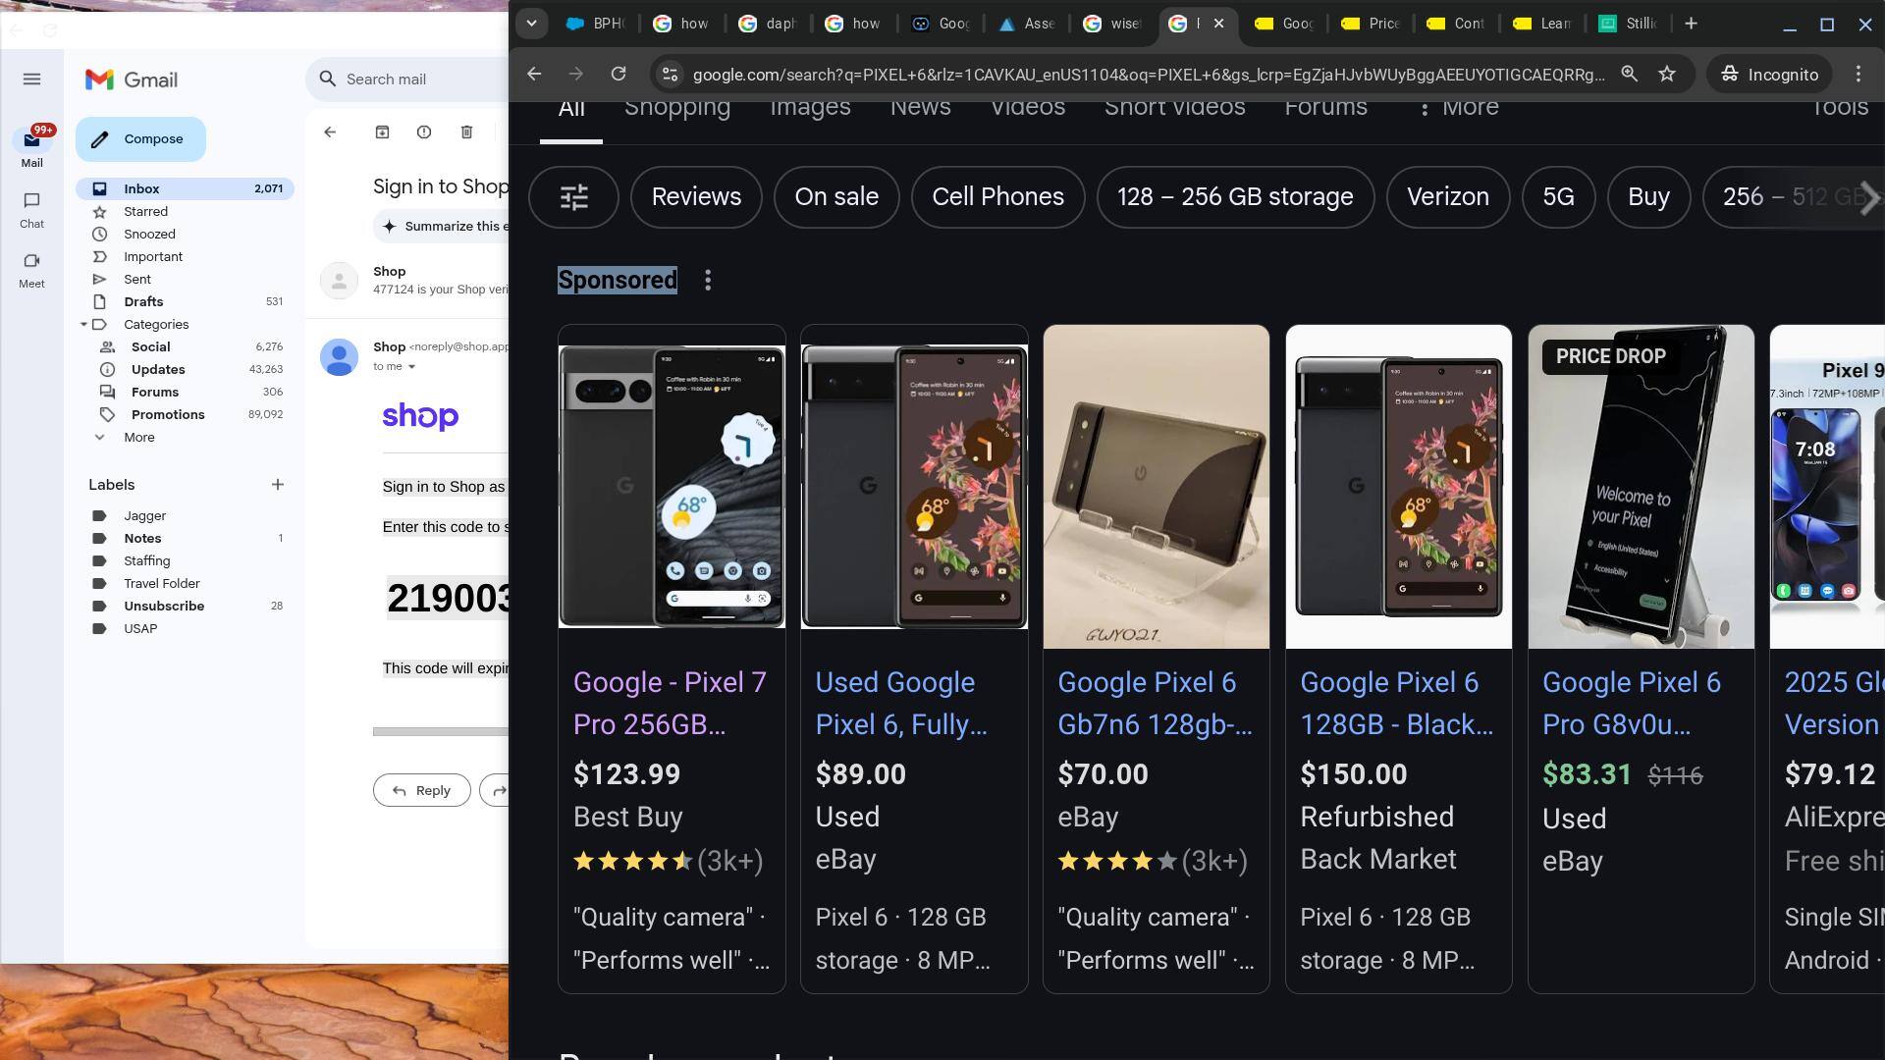Click the Pixel 6 Pro PRICE DROP thumbnail
Image resolution: width=1885 pixels, height=1060 pixels.
coord(1641,487)
